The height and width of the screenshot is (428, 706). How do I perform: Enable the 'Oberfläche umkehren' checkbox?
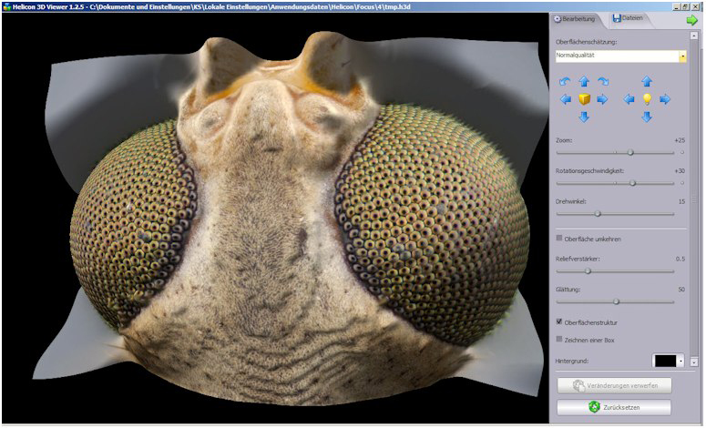(559, 239)
